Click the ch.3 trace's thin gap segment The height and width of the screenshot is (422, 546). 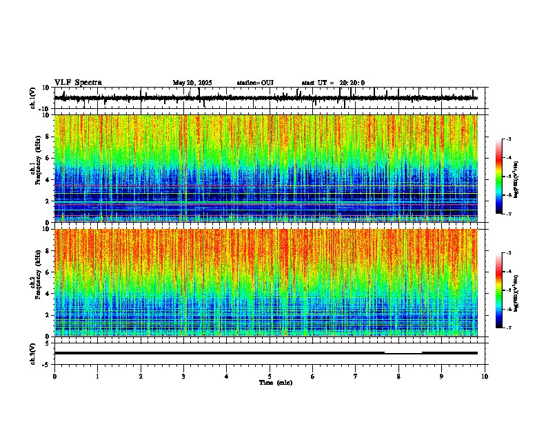[x=403, y=354]
